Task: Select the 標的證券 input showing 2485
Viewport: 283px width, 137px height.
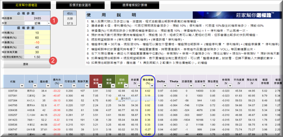Action: point(37,18)
